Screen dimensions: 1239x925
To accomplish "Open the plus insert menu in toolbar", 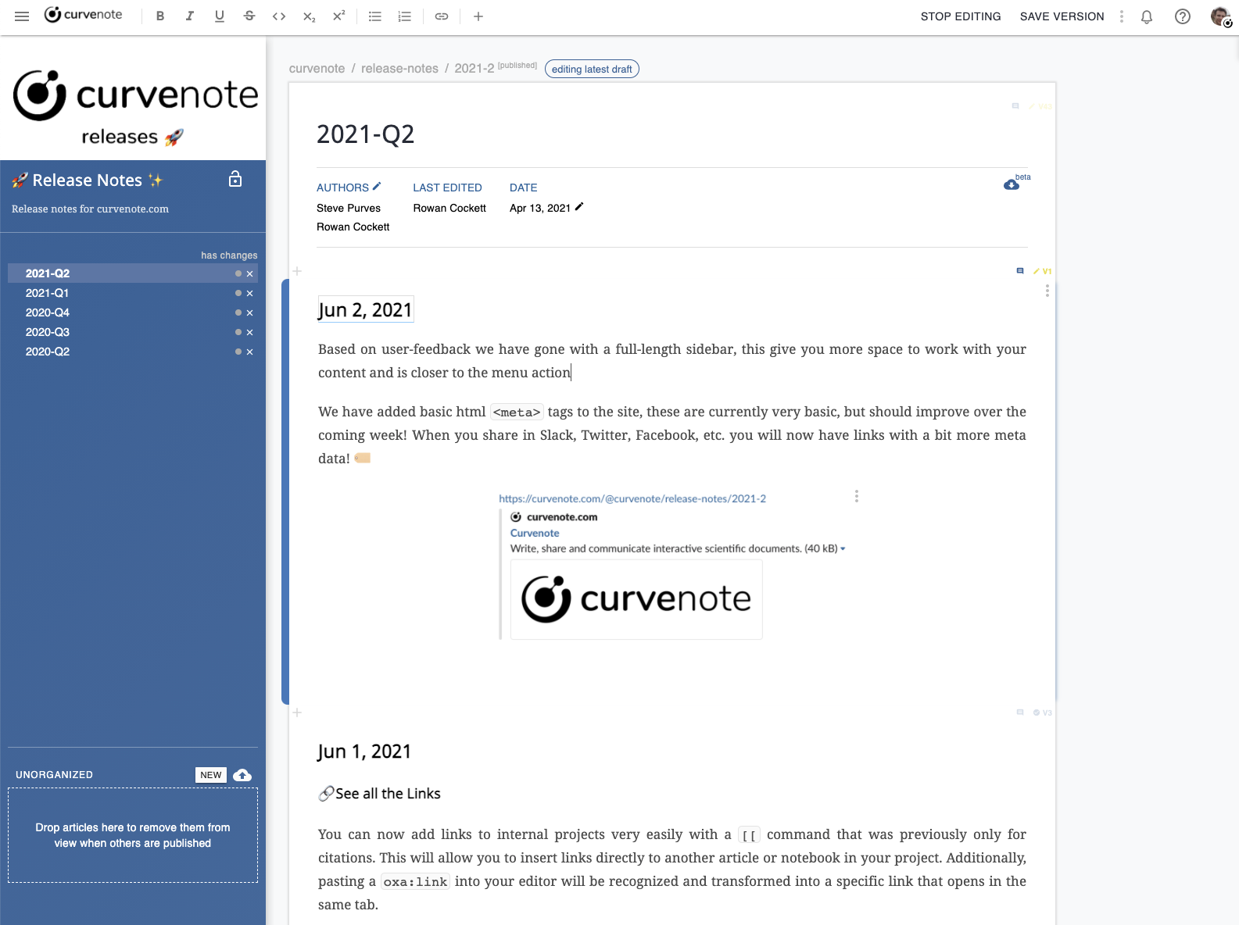I will 478,16.
